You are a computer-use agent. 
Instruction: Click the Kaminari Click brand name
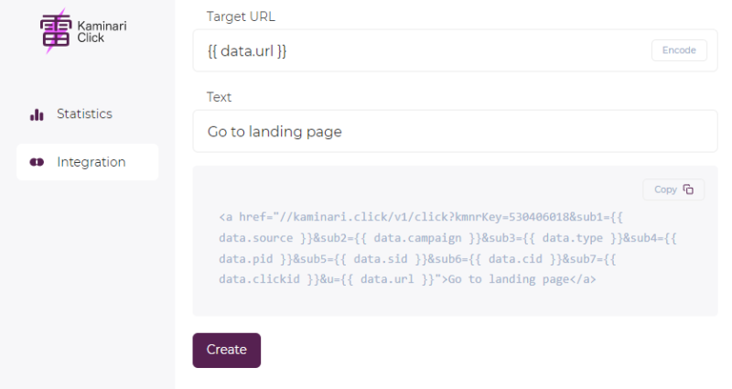pos(102,32)
